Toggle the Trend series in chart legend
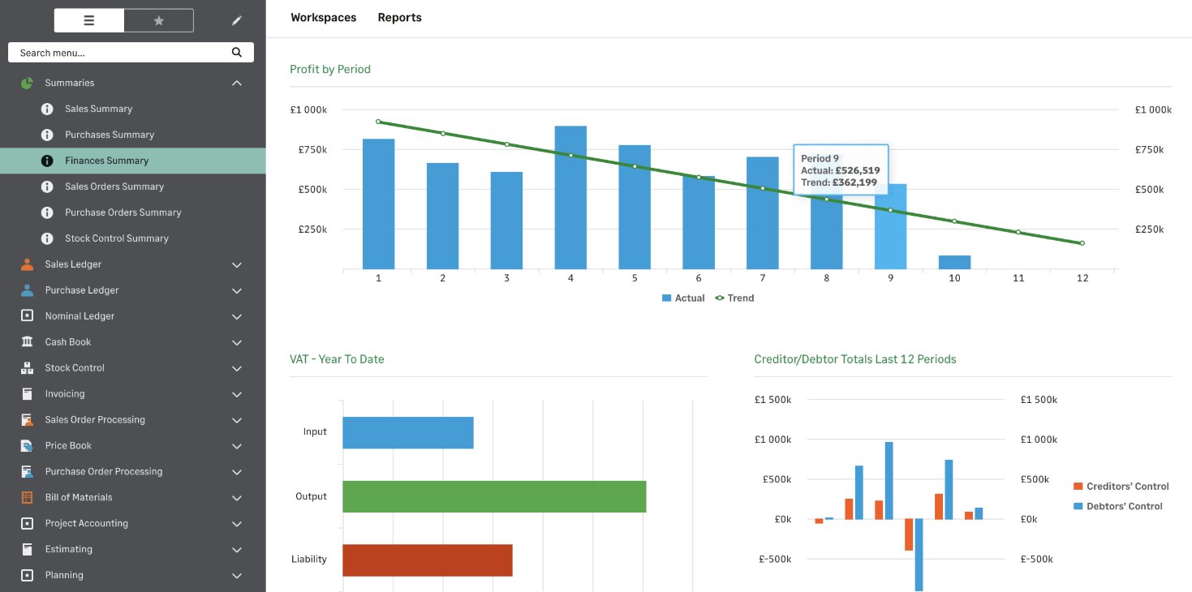The height and width of the screenshot is (592, 1192). (734, 298)
